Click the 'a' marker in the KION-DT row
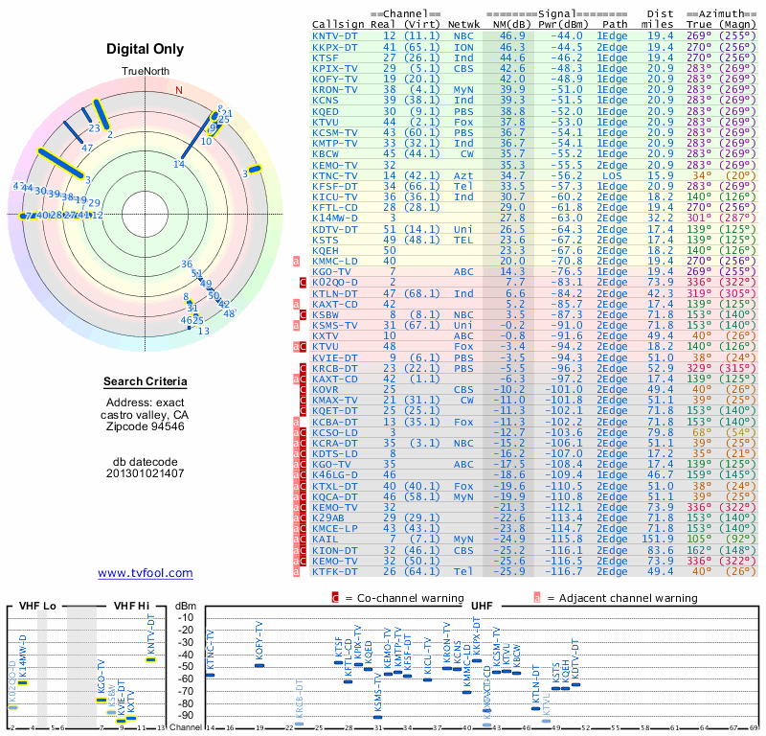 click(x=296, y=550)
